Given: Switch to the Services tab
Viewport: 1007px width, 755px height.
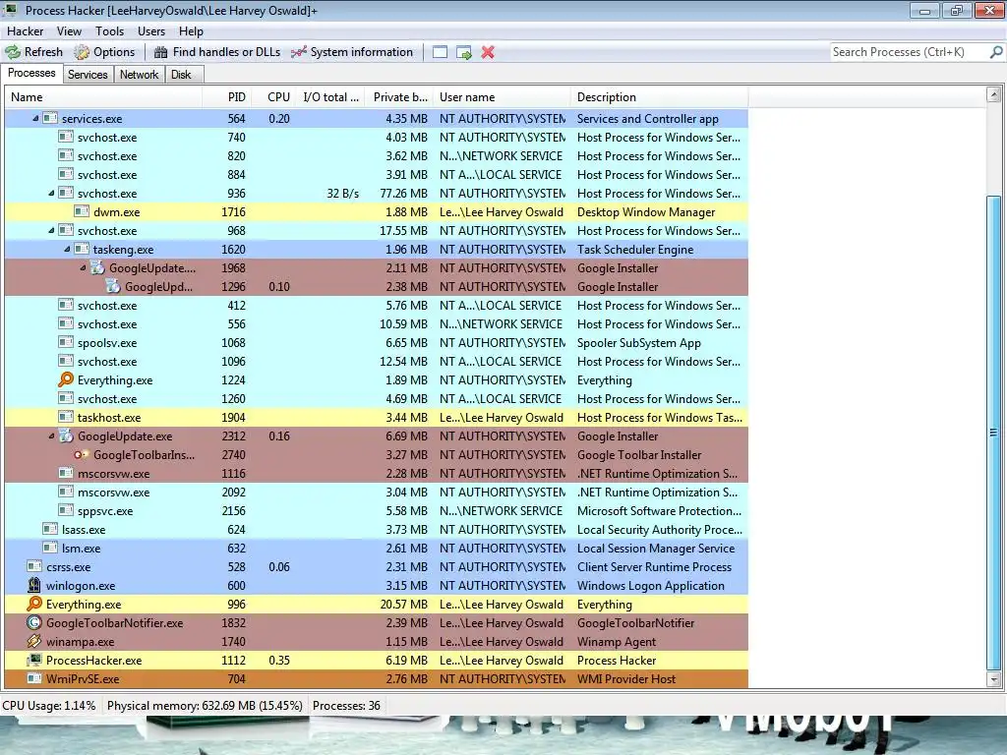Looking at the screenshot, I should coord(88,75).
